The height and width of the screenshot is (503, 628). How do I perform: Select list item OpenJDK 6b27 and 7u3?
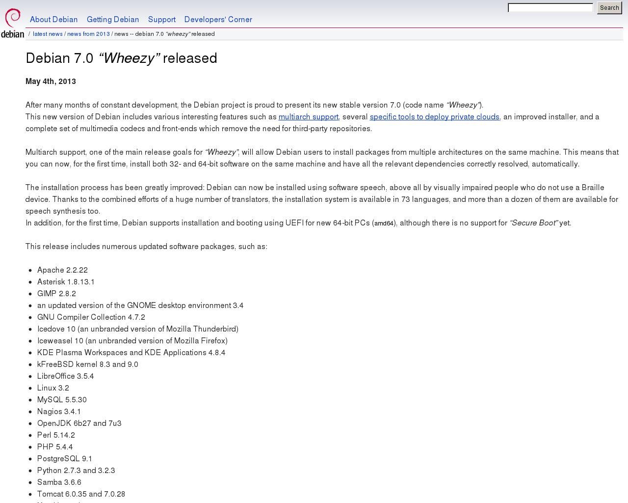[x=79, y=423]
